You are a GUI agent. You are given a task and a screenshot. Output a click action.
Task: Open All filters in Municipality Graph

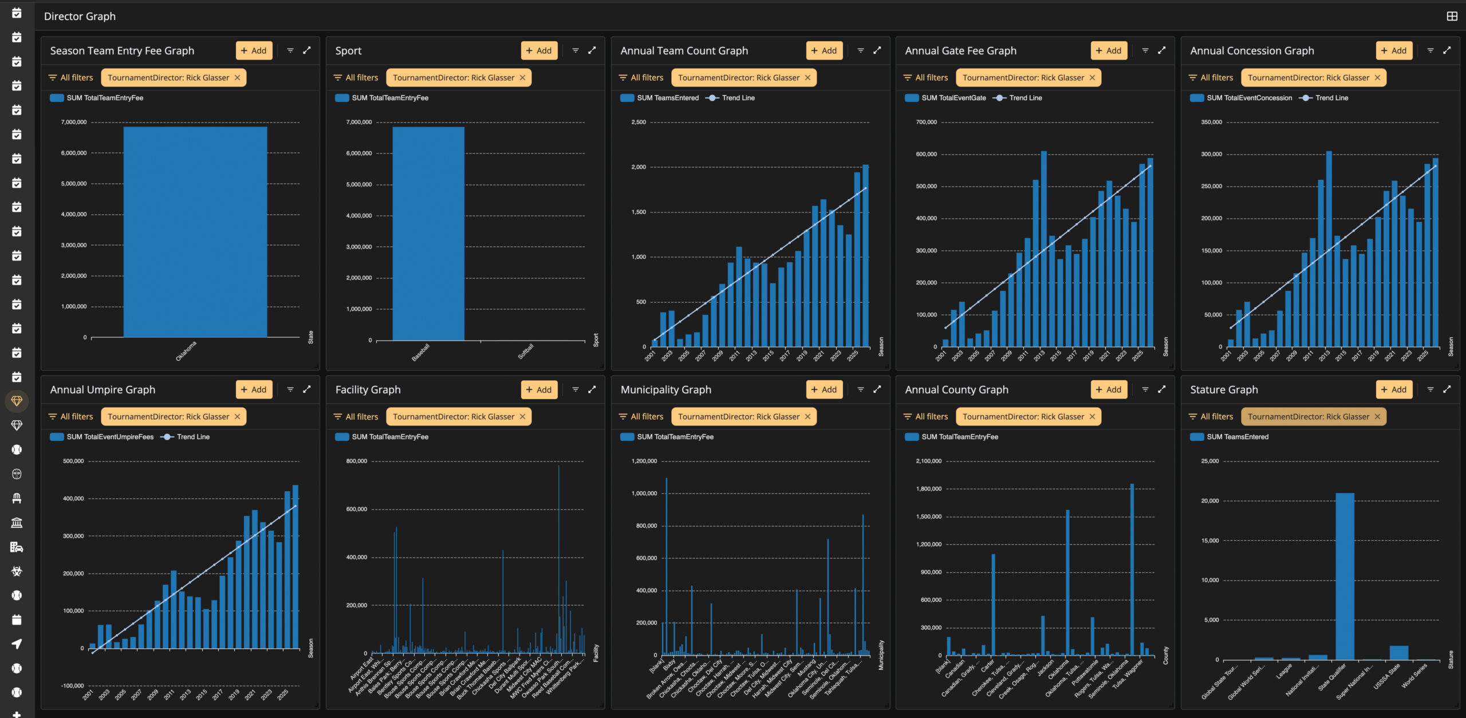pyautogui.click(x=641, y=417)
